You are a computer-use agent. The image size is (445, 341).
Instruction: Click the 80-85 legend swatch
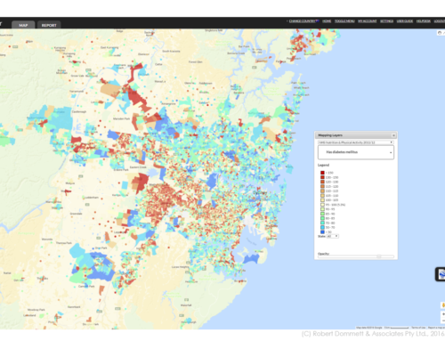322,218
